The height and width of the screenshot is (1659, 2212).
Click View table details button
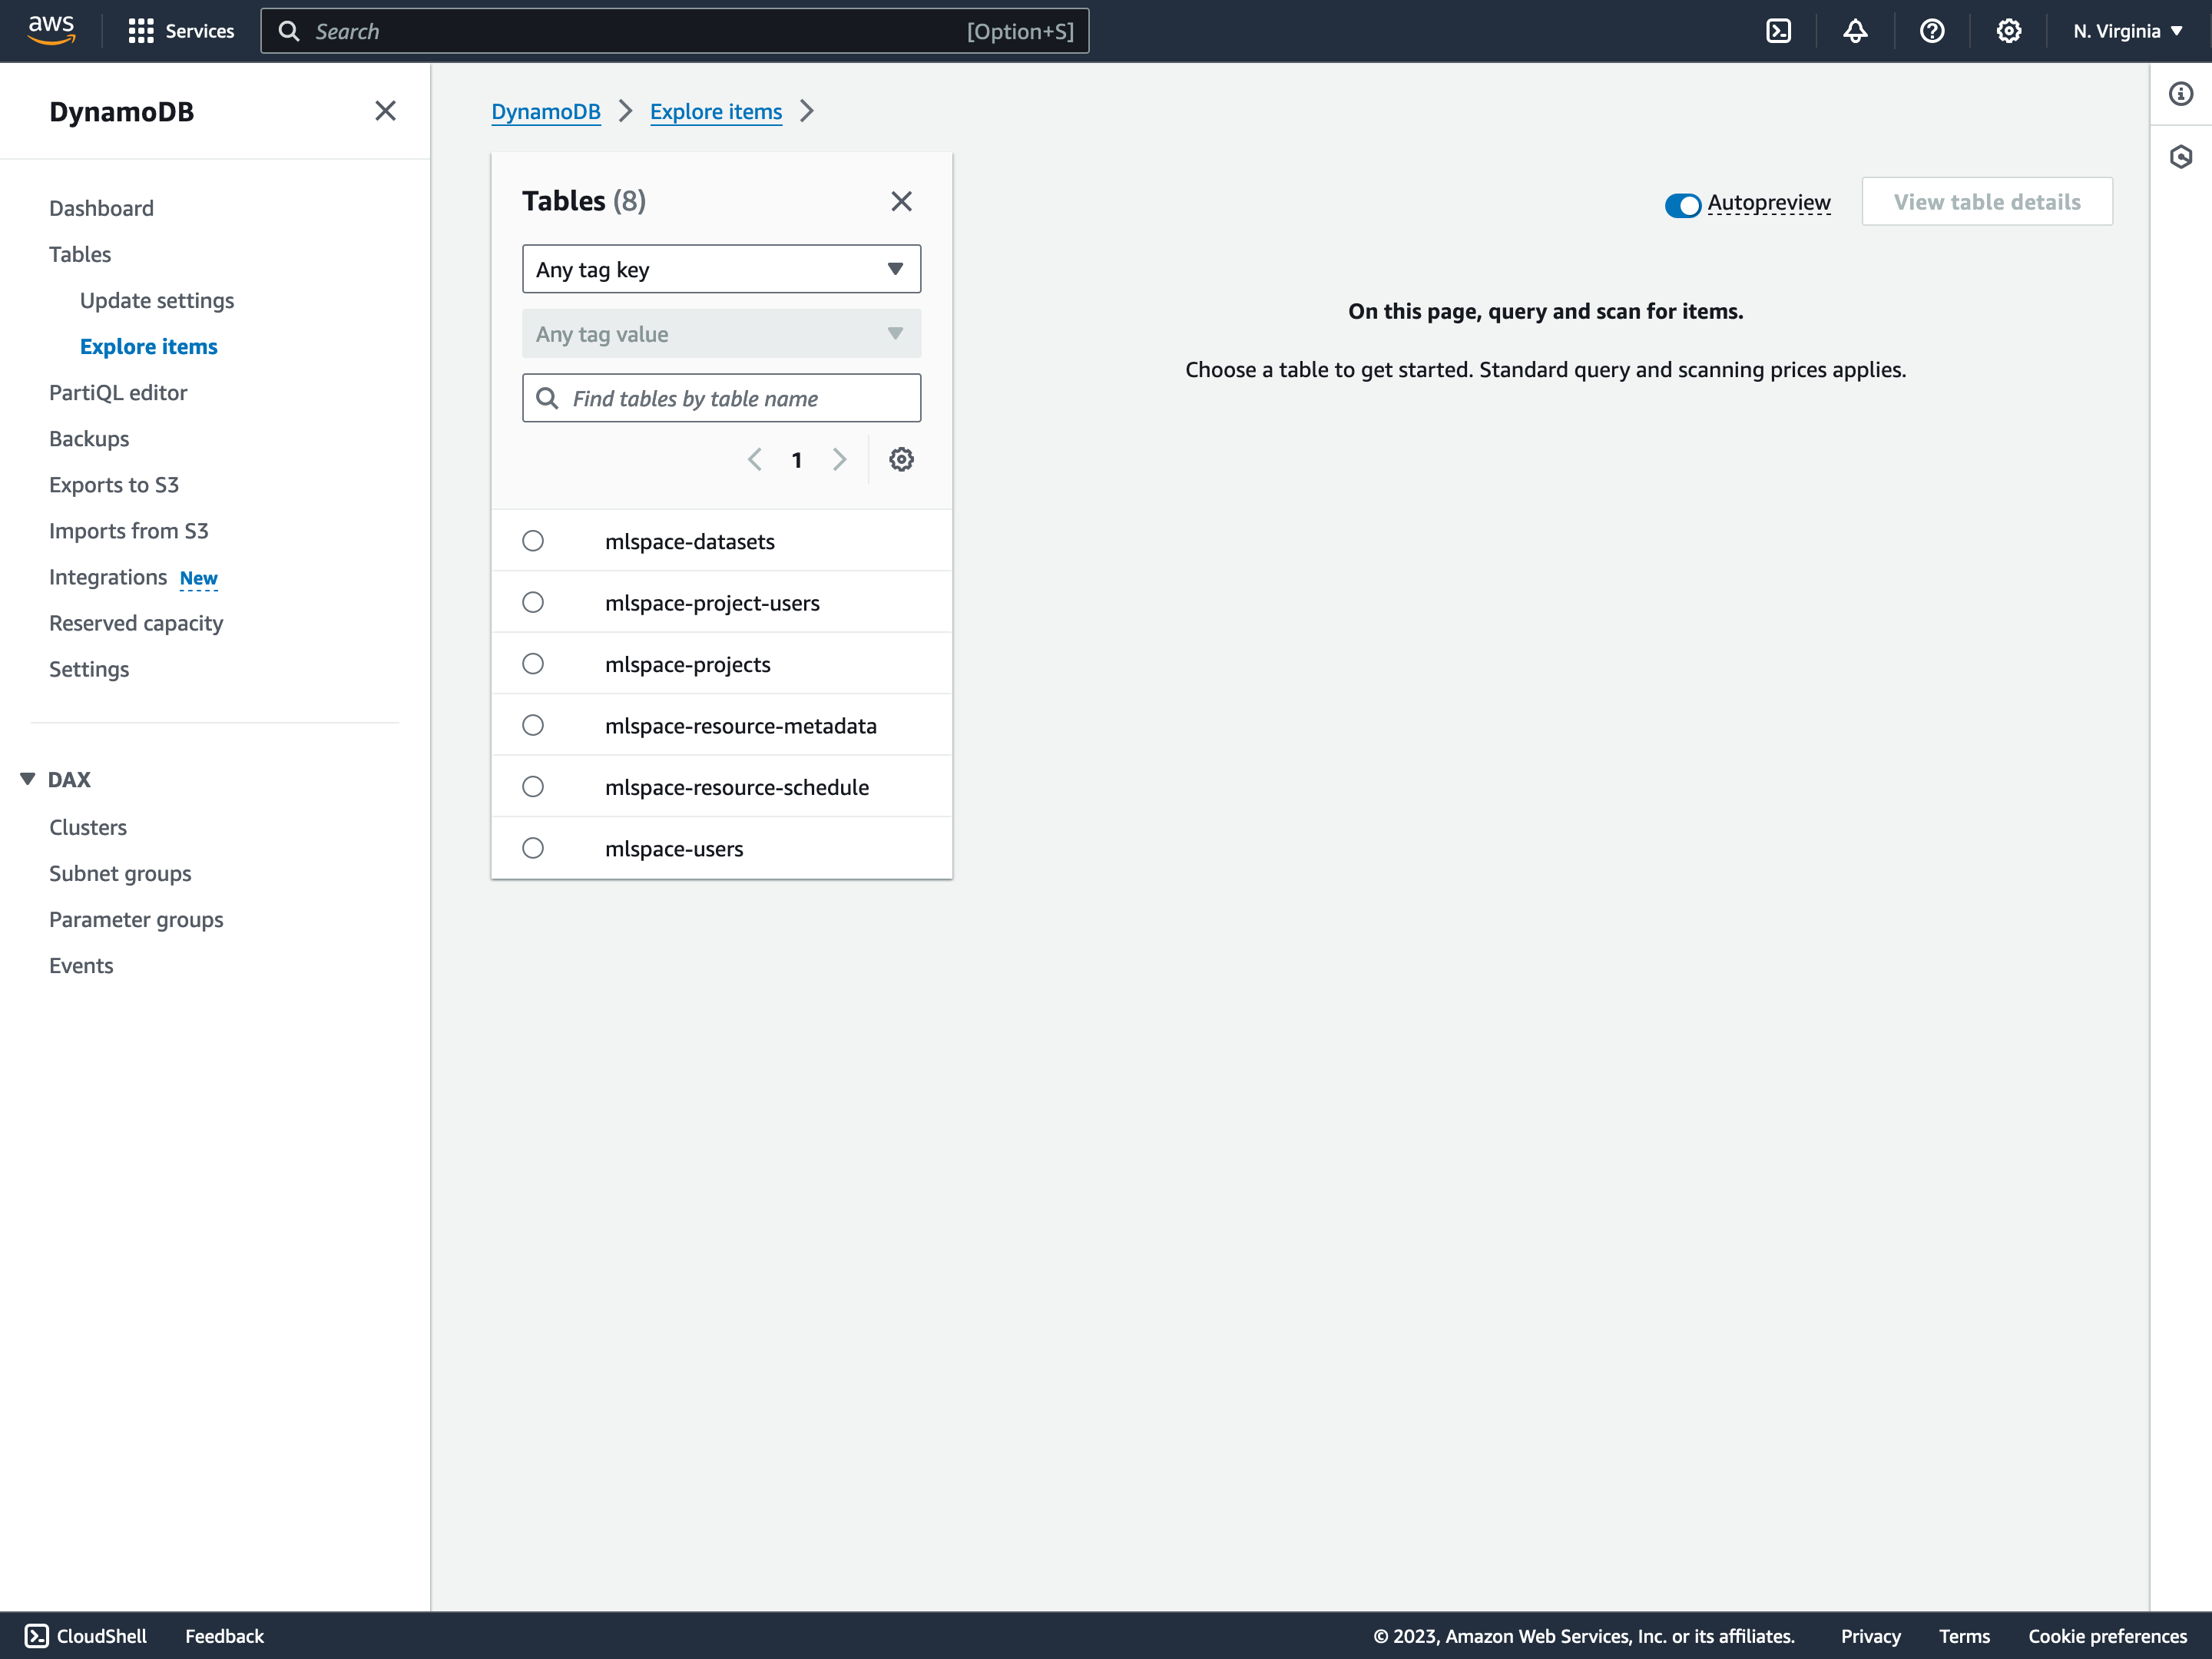(1986, 201)
